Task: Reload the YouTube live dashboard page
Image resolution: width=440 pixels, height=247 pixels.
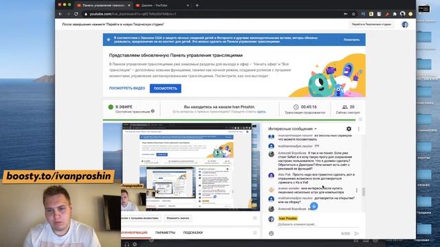Action: coord(76,14)
